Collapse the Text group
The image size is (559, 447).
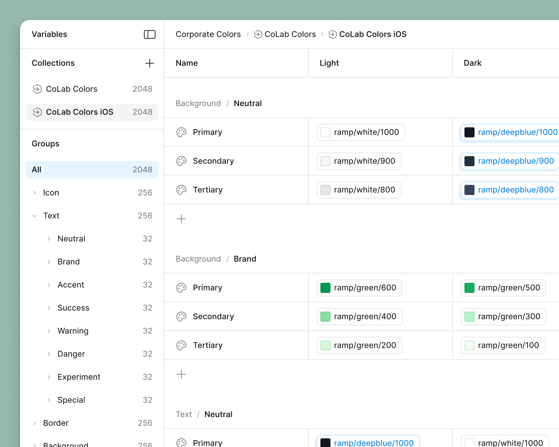(34, 216)
